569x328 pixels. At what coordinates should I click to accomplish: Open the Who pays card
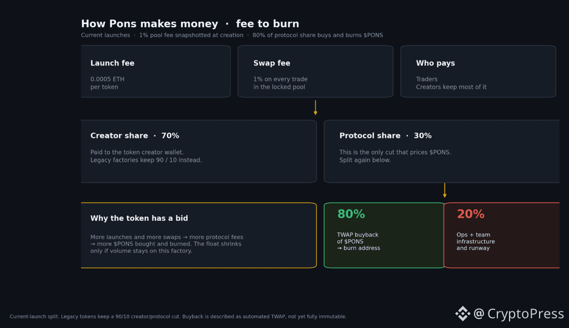pos(478,72)
